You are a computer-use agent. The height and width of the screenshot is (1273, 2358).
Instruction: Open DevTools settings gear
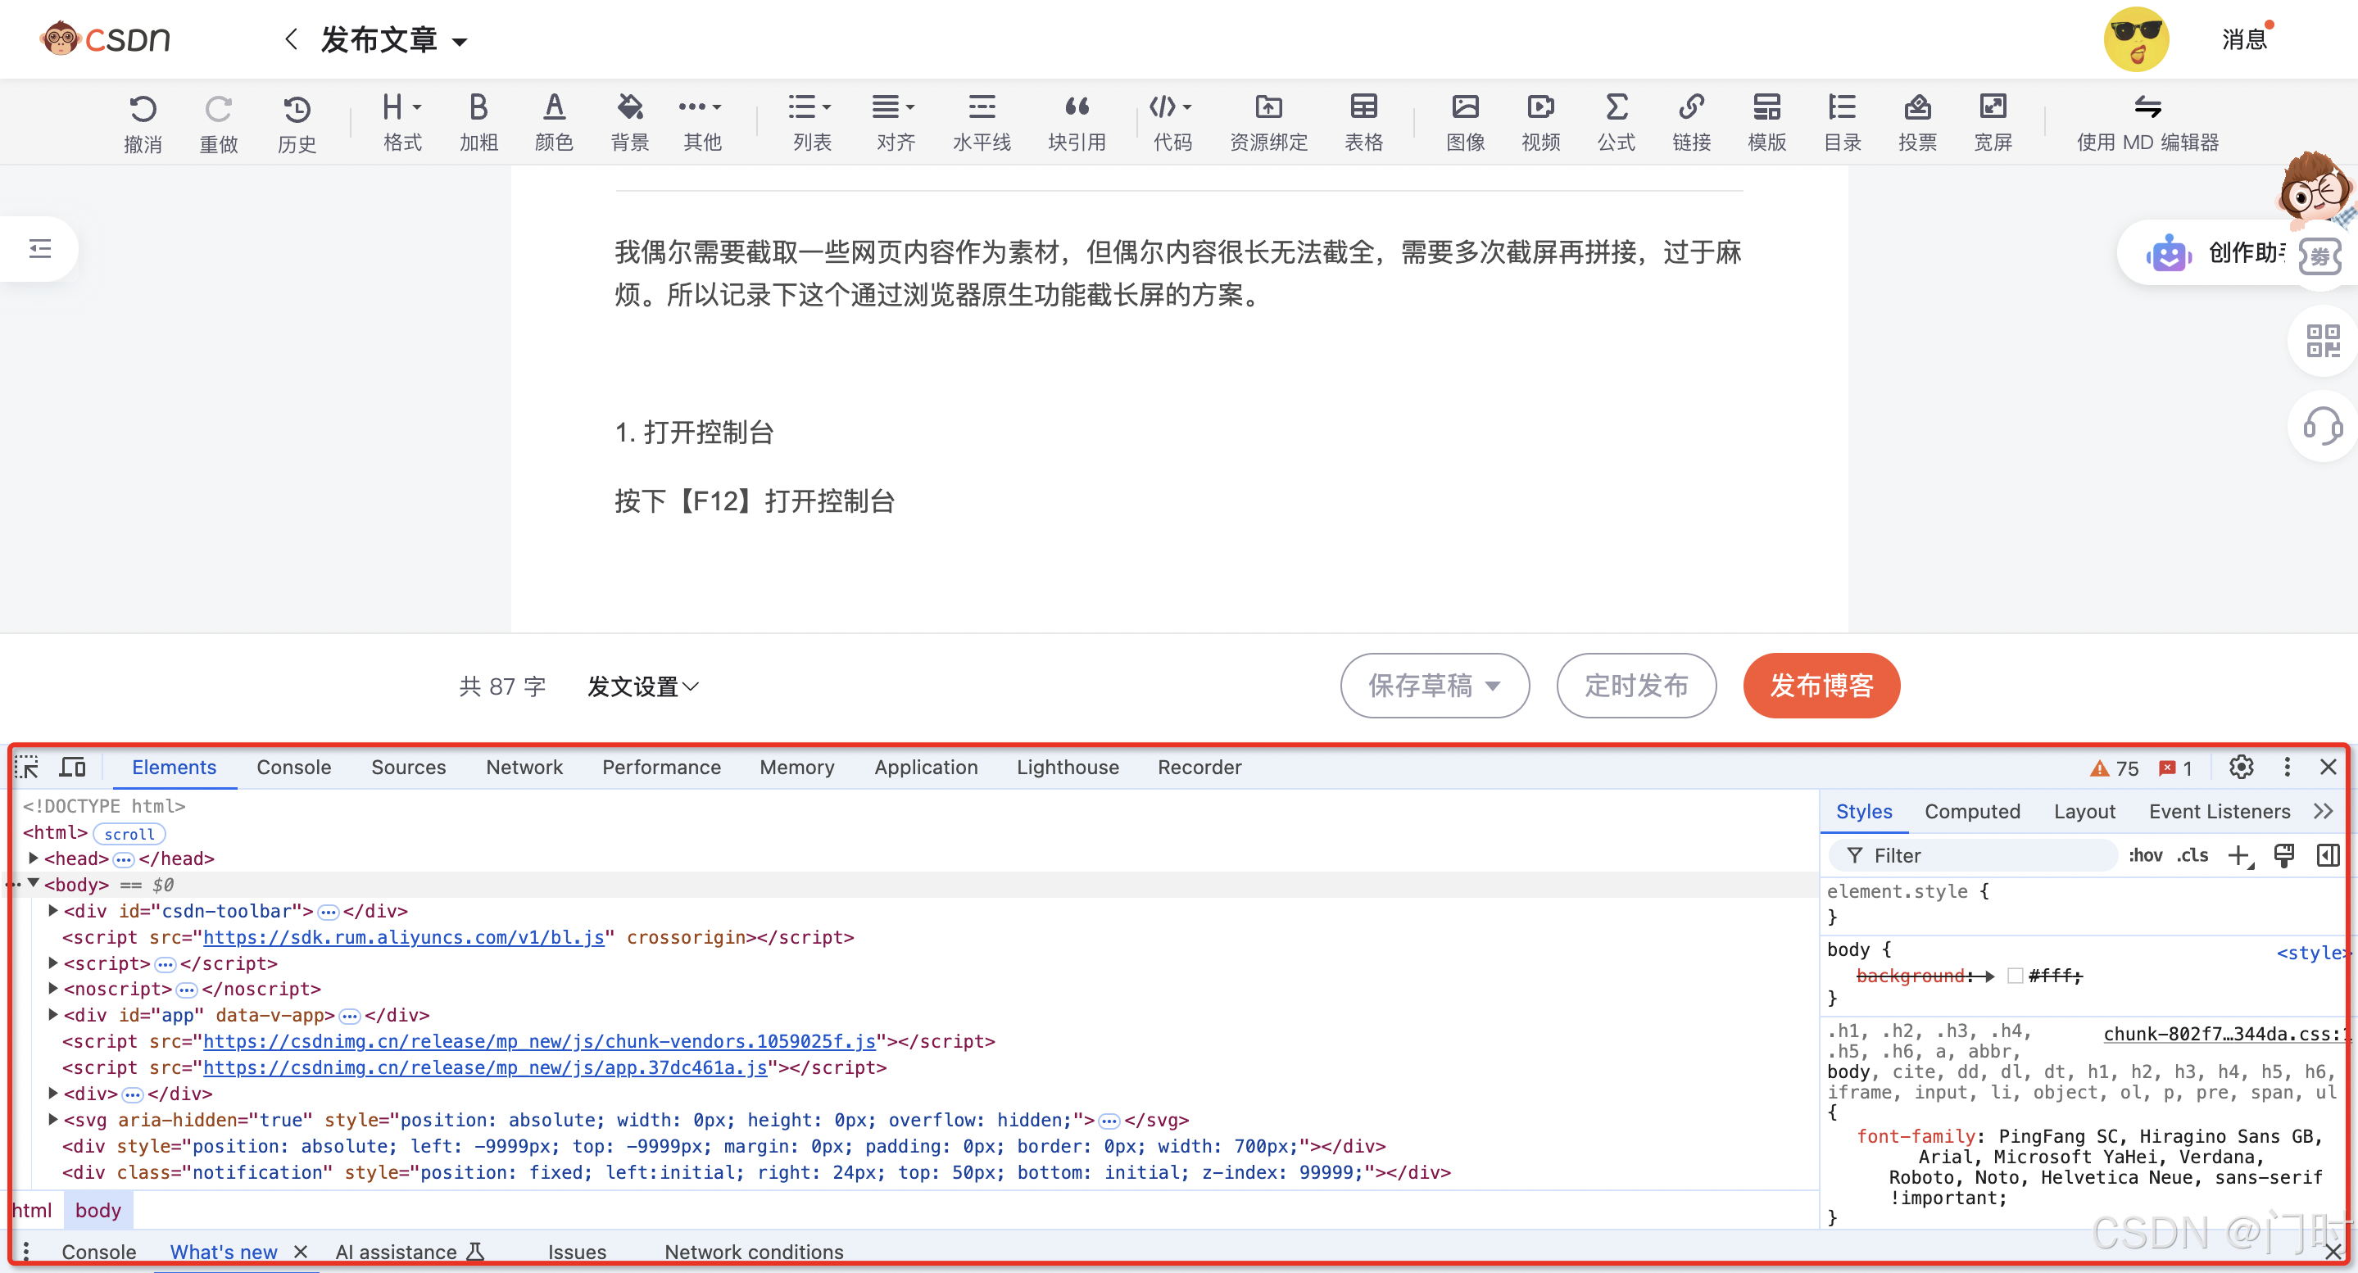2241,767
